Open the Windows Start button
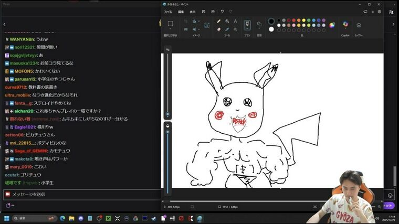The width and height of the screenshot is (399, 224). click(x=7, y=218)
